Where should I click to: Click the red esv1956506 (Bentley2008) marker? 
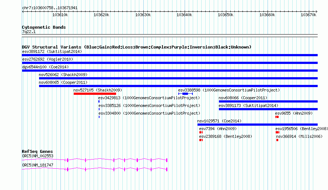point(278,132)
